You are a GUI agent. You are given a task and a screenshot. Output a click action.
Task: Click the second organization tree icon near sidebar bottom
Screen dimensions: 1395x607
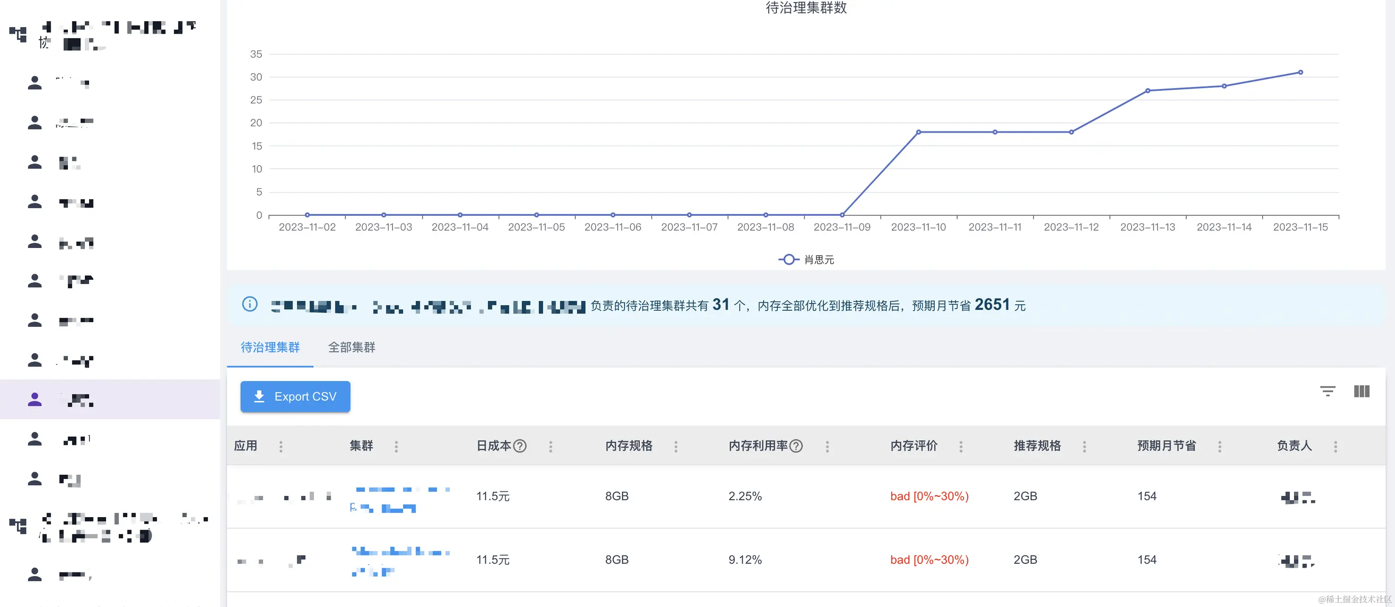coord(18,525)
